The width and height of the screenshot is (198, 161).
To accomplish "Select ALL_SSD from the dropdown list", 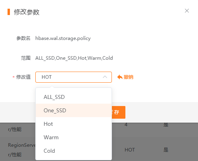I will click(x=74, y=97).
